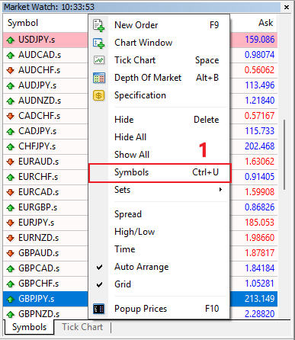
Task: Expand the Sets submenu arrow
Action: click(x=220, y=190)
